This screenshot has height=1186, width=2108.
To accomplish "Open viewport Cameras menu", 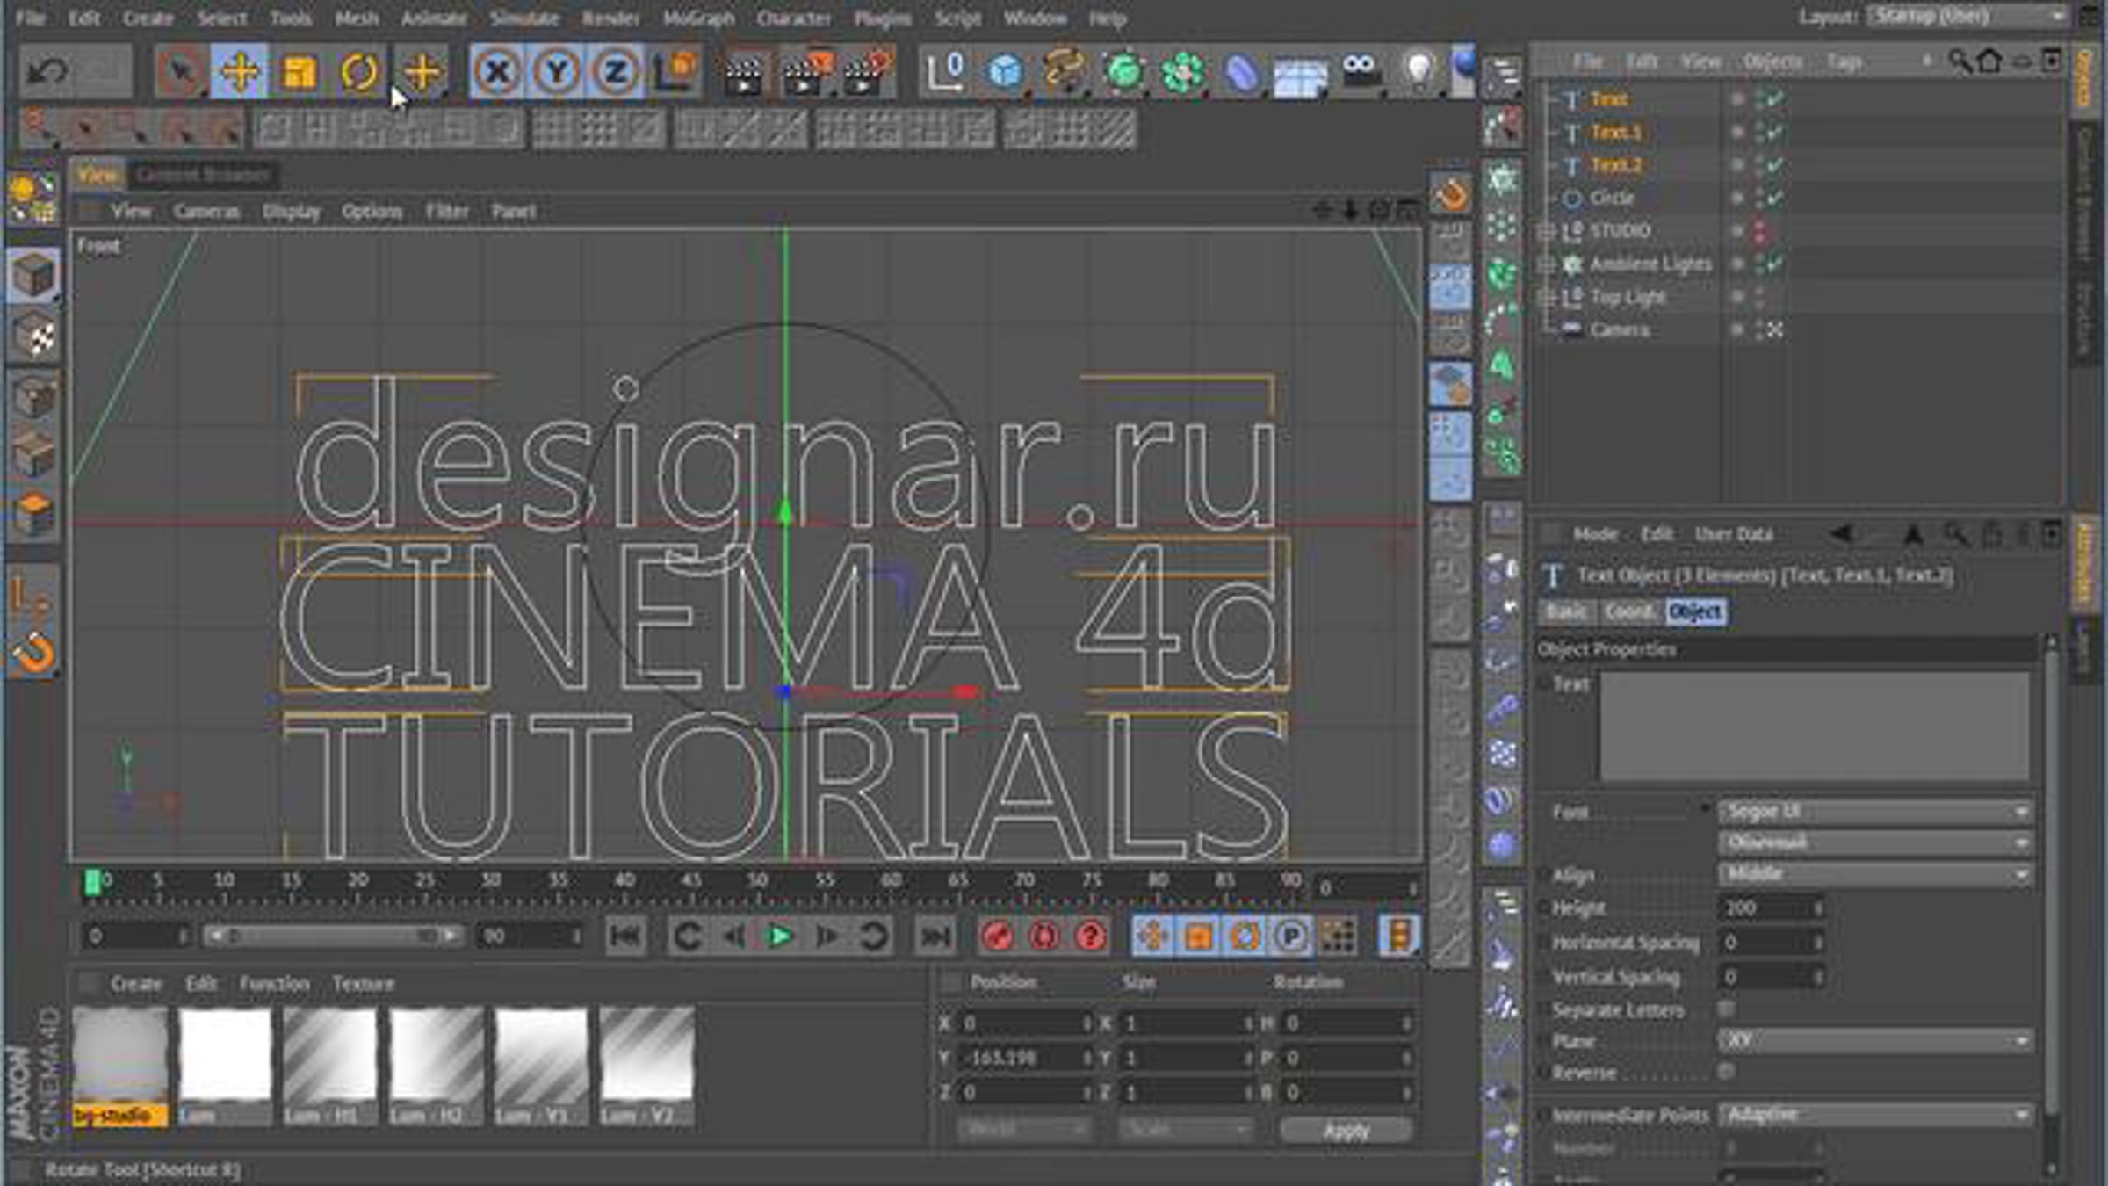I will (x=206, y=211).
